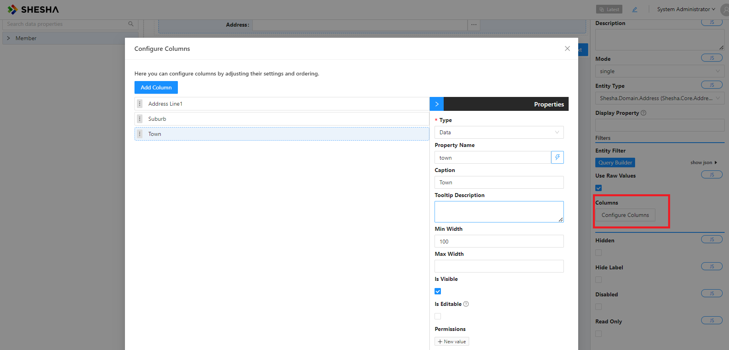729x350 pixels.
Task: Click the Property Name input field
Action: tap(493, 157)
